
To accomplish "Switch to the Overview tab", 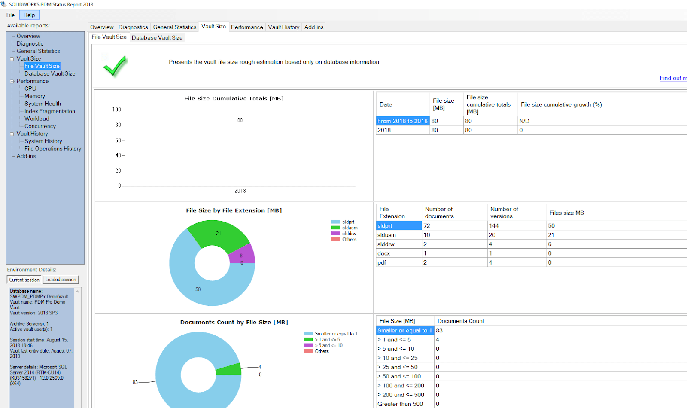I will click(x=102, y=27).
